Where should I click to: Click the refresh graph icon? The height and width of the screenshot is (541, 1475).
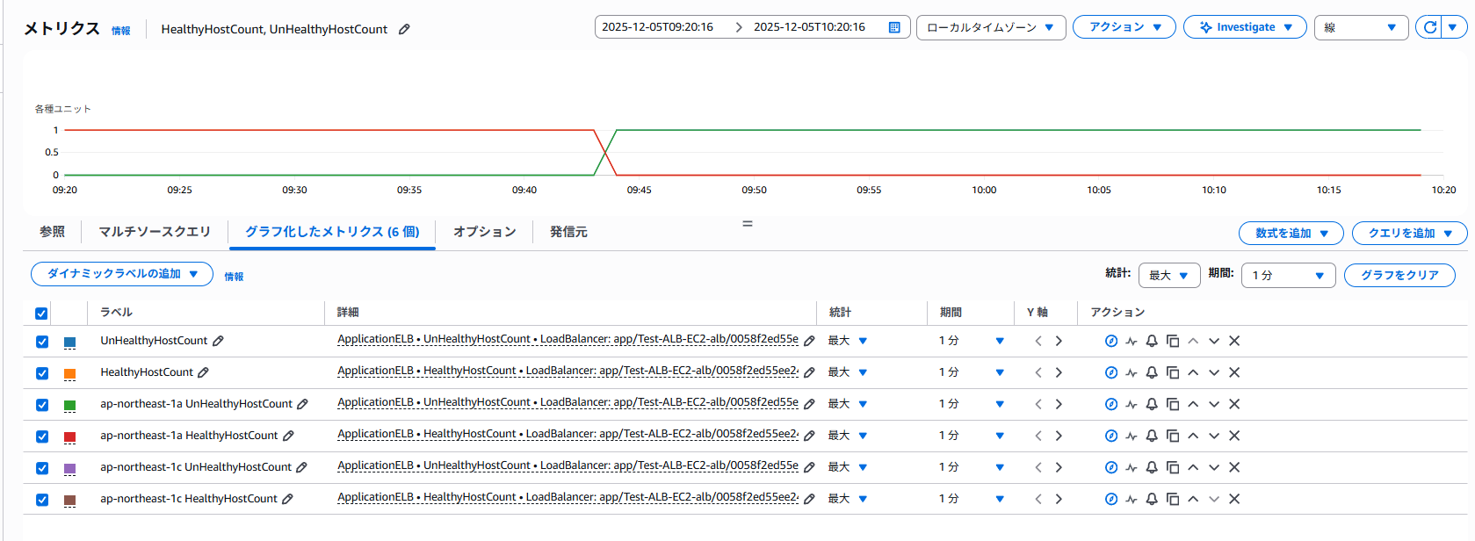(1429, 27)
